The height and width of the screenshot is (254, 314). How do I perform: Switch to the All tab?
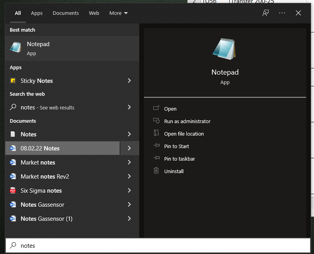(x=18, y=13)
